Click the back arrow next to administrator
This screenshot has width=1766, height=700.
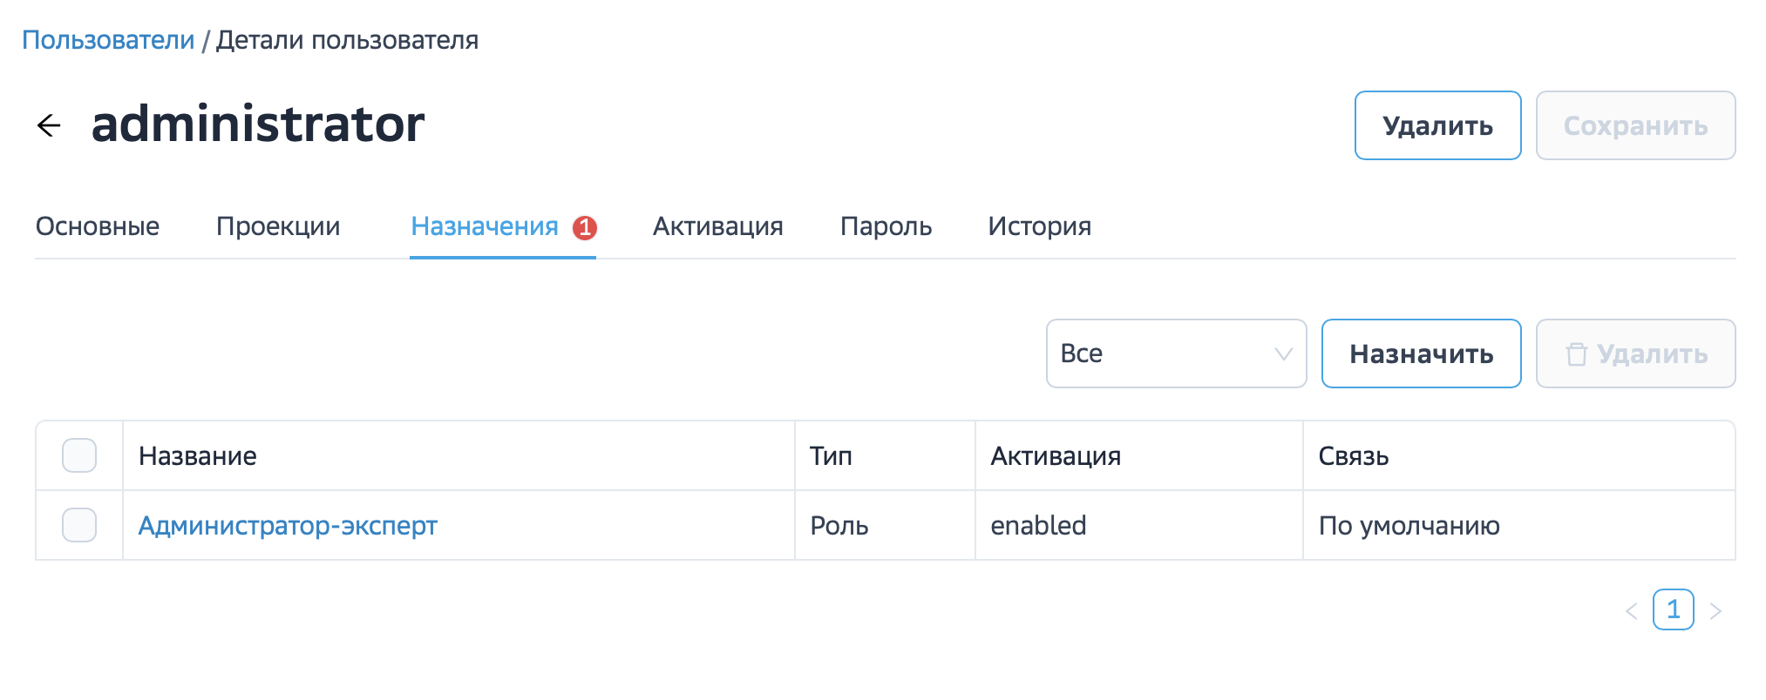pyautogui.click(x=50, y=125)
